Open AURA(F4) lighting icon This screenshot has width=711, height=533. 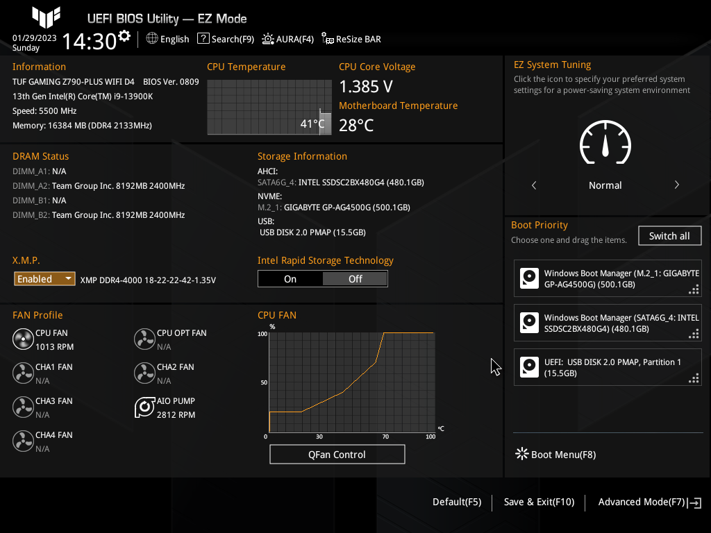coord(268,39)
